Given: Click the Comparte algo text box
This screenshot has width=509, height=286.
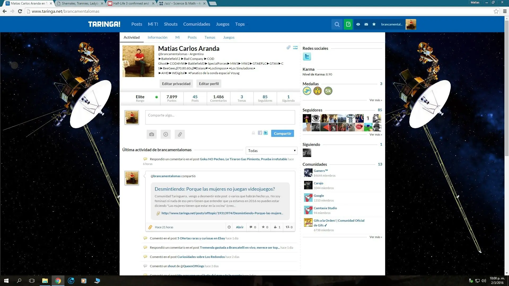Looking at the screenshot, I should (220, 117).
